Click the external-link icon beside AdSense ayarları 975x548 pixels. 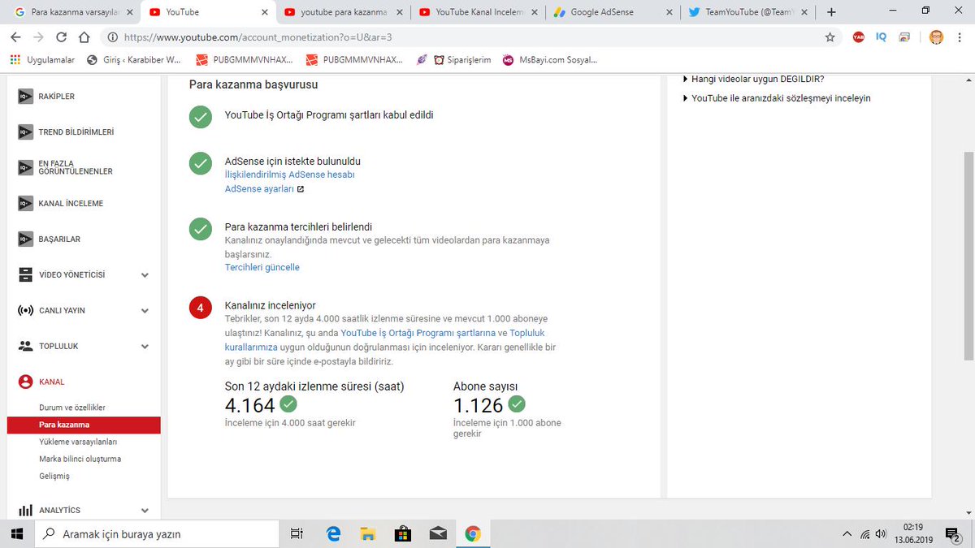click(301, 189)
